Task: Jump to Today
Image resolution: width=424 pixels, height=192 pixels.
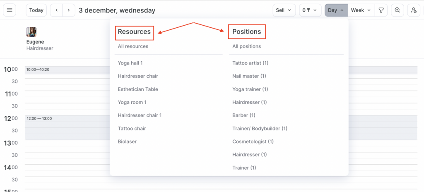Action: (x=36, y=10)
